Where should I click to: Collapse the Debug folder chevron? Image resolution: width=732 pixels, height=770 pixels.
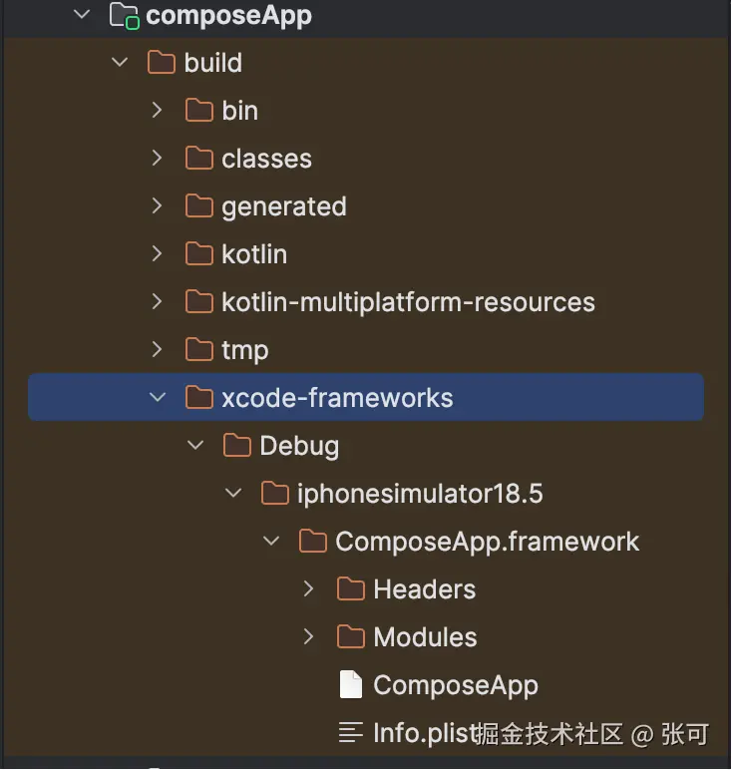click(x=194, y=446)
